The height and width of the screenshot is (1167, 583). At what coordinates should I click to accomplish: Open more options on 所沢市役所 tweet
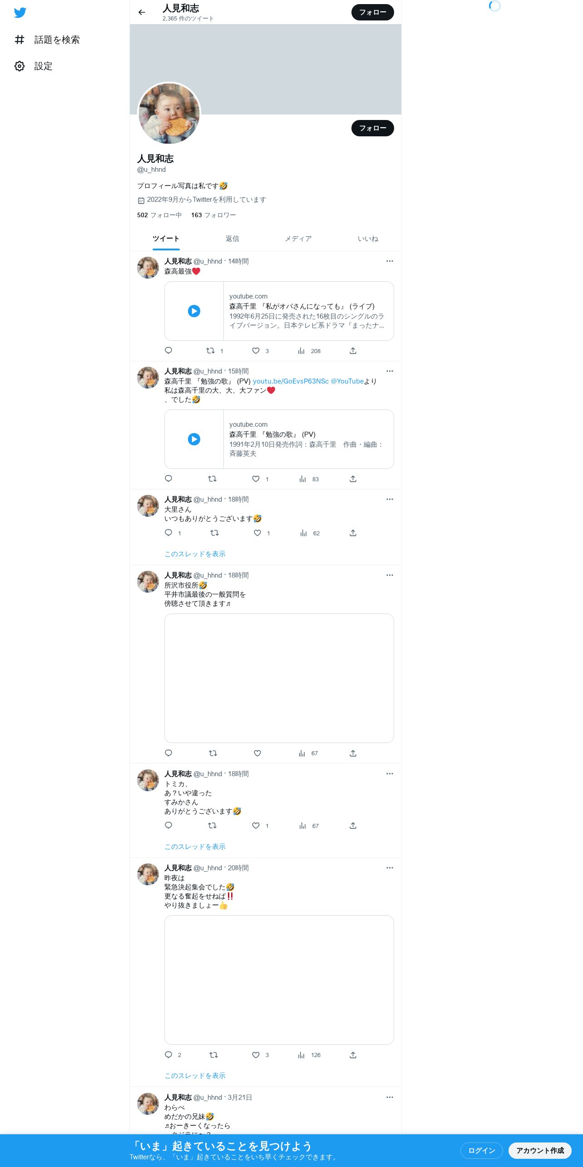pos(390,575)
